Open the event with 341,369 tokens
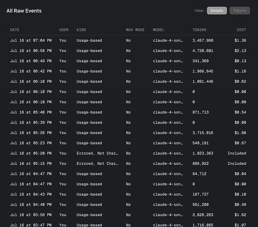 [128, 61]
